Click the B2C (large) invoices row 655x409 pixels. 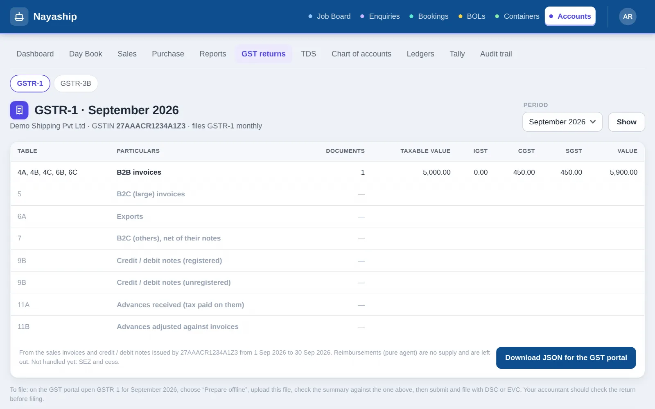point(327,194)
